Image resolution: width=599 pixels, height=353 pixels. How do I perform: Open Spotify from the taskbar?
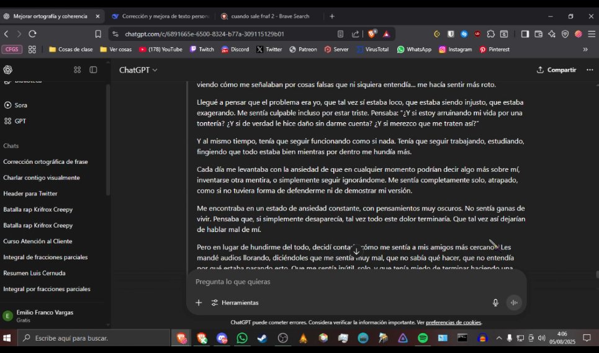click(x=423, y=338)
